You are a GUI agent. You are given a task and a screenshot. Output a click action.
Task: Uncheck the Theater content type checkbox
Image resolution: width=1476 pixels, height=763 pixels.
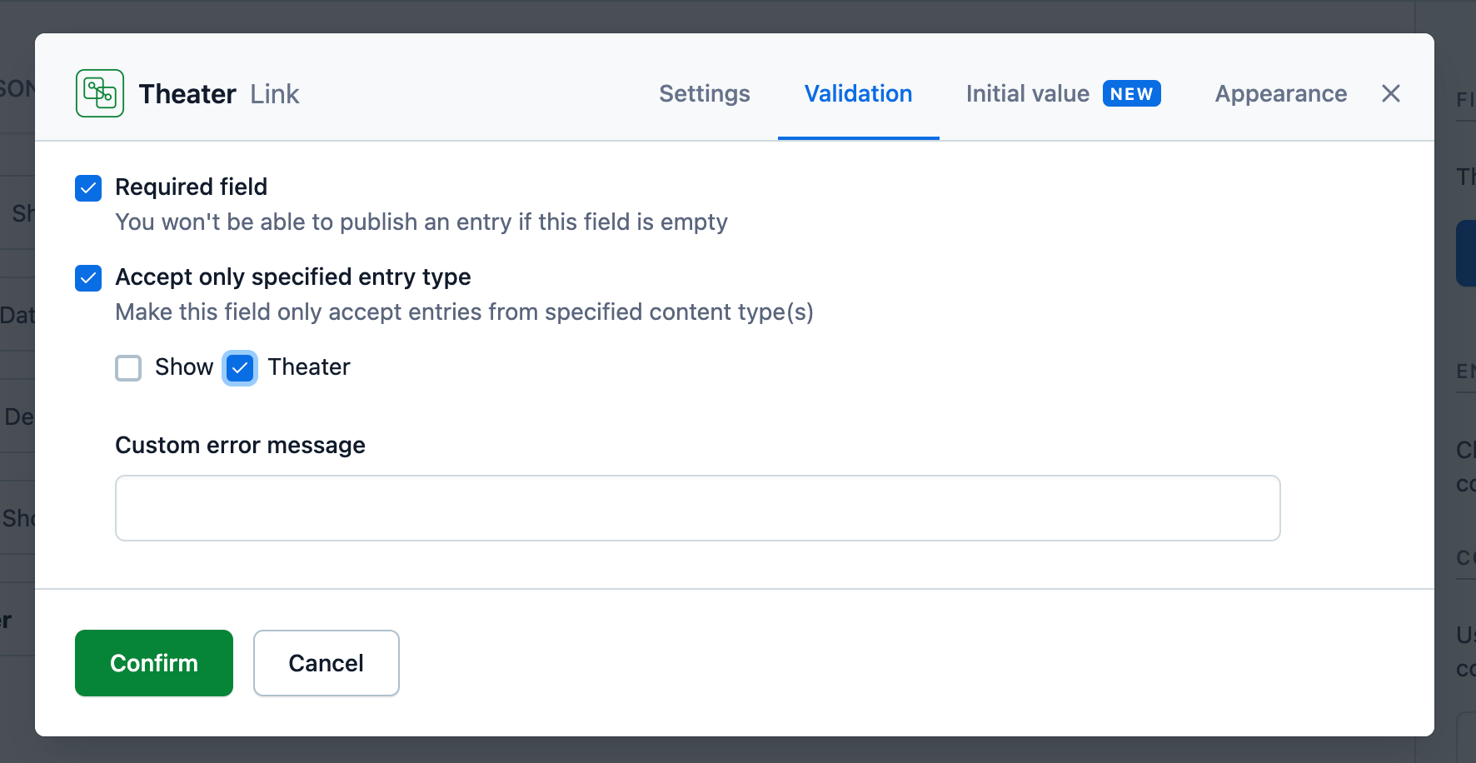240,368
